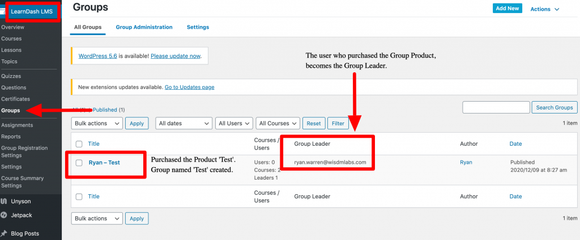Expand the Actions menu at top right

(544, 9)
